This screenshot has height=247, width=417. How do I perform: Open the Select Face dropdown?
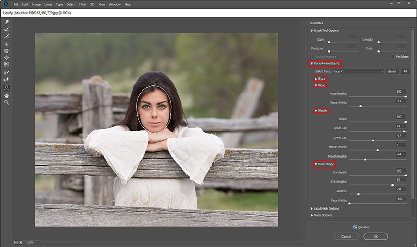click(358, 71)
